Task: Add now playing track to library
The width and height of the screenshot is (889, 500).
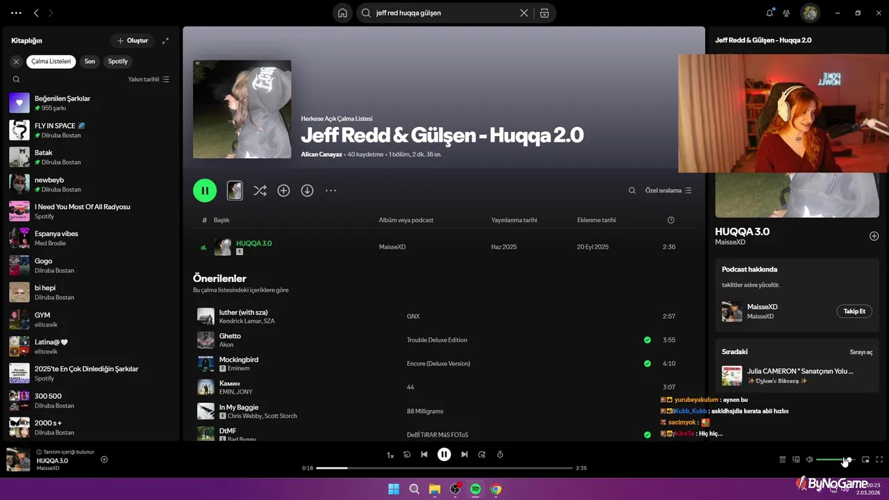Action: pyautogui.click(x=104, y=459)
